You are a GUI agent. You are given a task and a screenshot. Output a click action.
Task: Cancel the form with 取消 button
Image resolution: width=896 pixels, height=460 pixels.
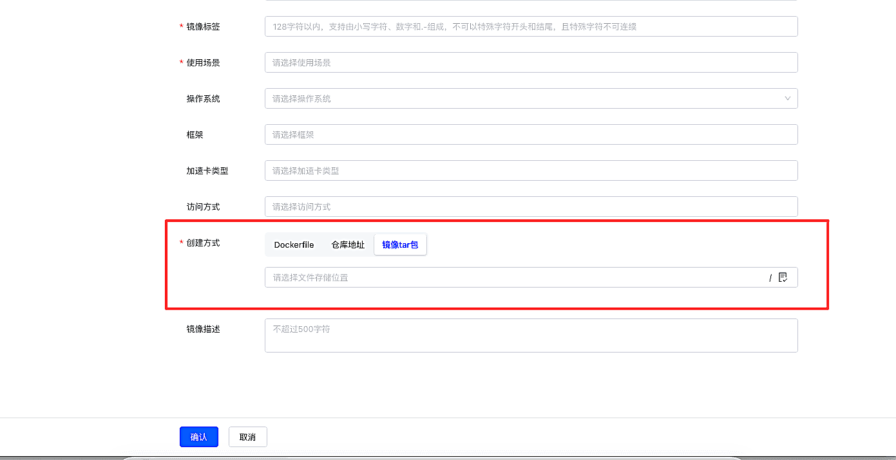tap(247, 437)
